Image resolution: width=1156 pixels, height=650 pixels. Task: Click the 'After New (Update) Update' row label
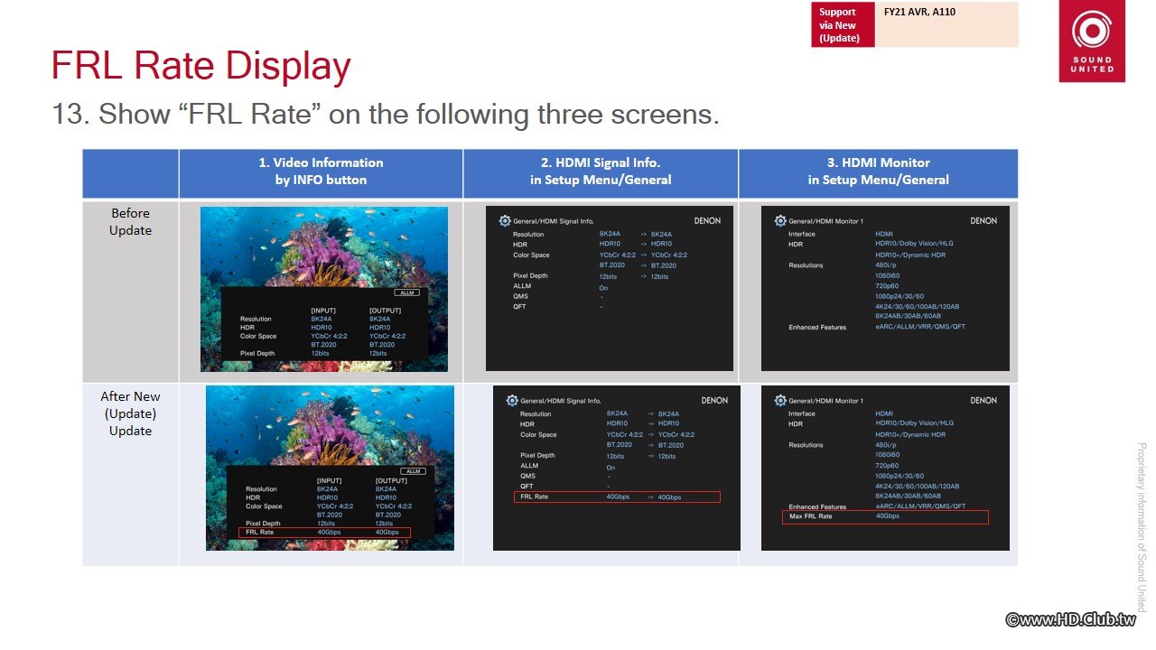point(131,413)
